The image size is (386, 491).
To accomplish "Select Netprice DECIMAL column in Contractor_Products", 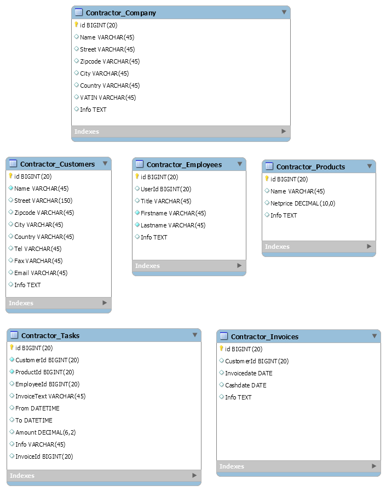I will 302,203.
